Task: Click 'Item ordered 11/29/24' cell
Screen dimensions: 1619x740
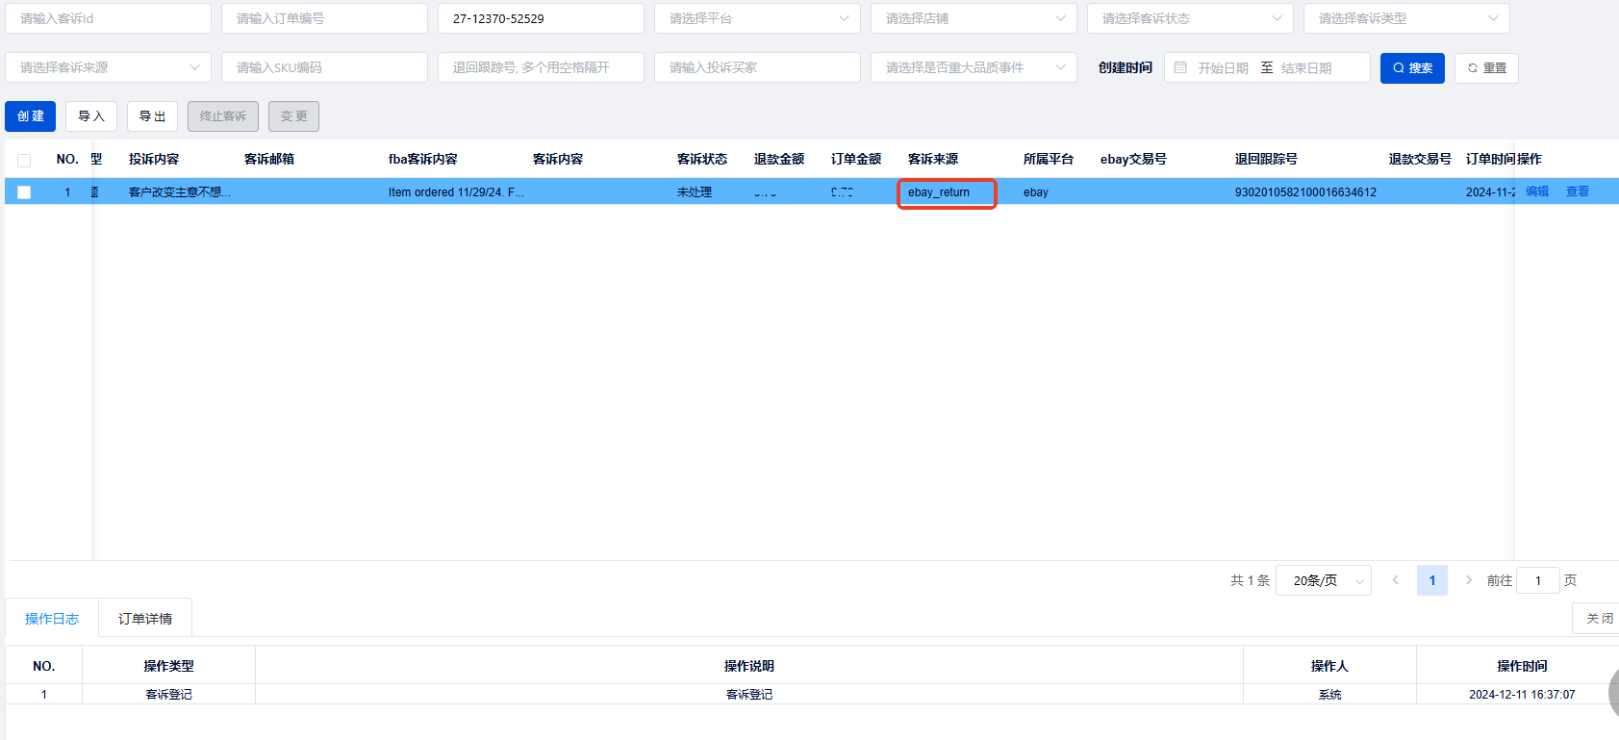Action: click(456, 192)
